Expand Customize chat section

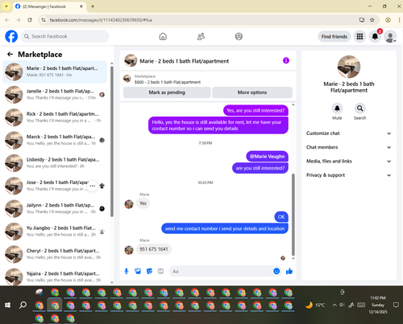tap(348, 133)
